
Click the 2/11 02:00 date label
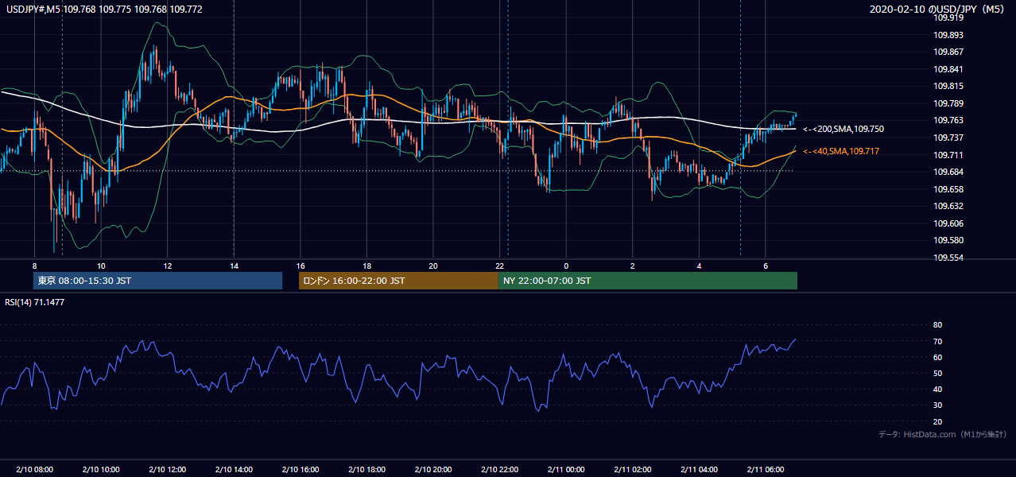point(633,469)
